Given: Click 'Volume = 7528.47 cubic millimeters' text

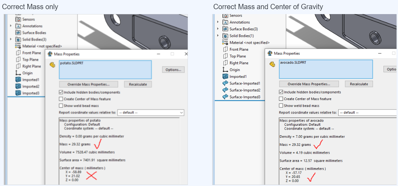Looking at the screenshot, I should pyautogui.click(x=87, y=152).
